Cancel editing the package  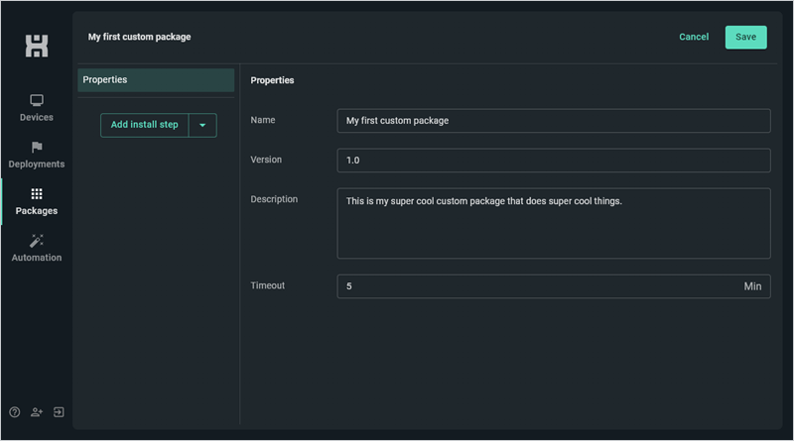point(694,38)
